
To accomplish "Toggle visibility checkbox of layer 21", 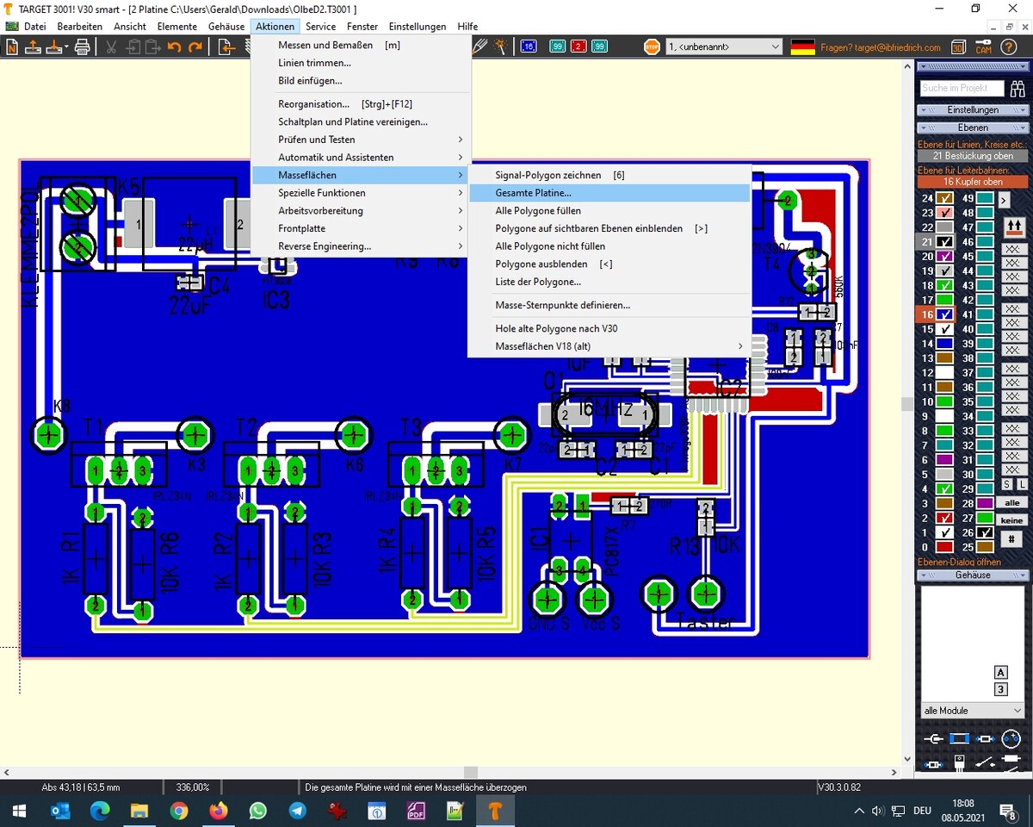I will coord(944,242).
